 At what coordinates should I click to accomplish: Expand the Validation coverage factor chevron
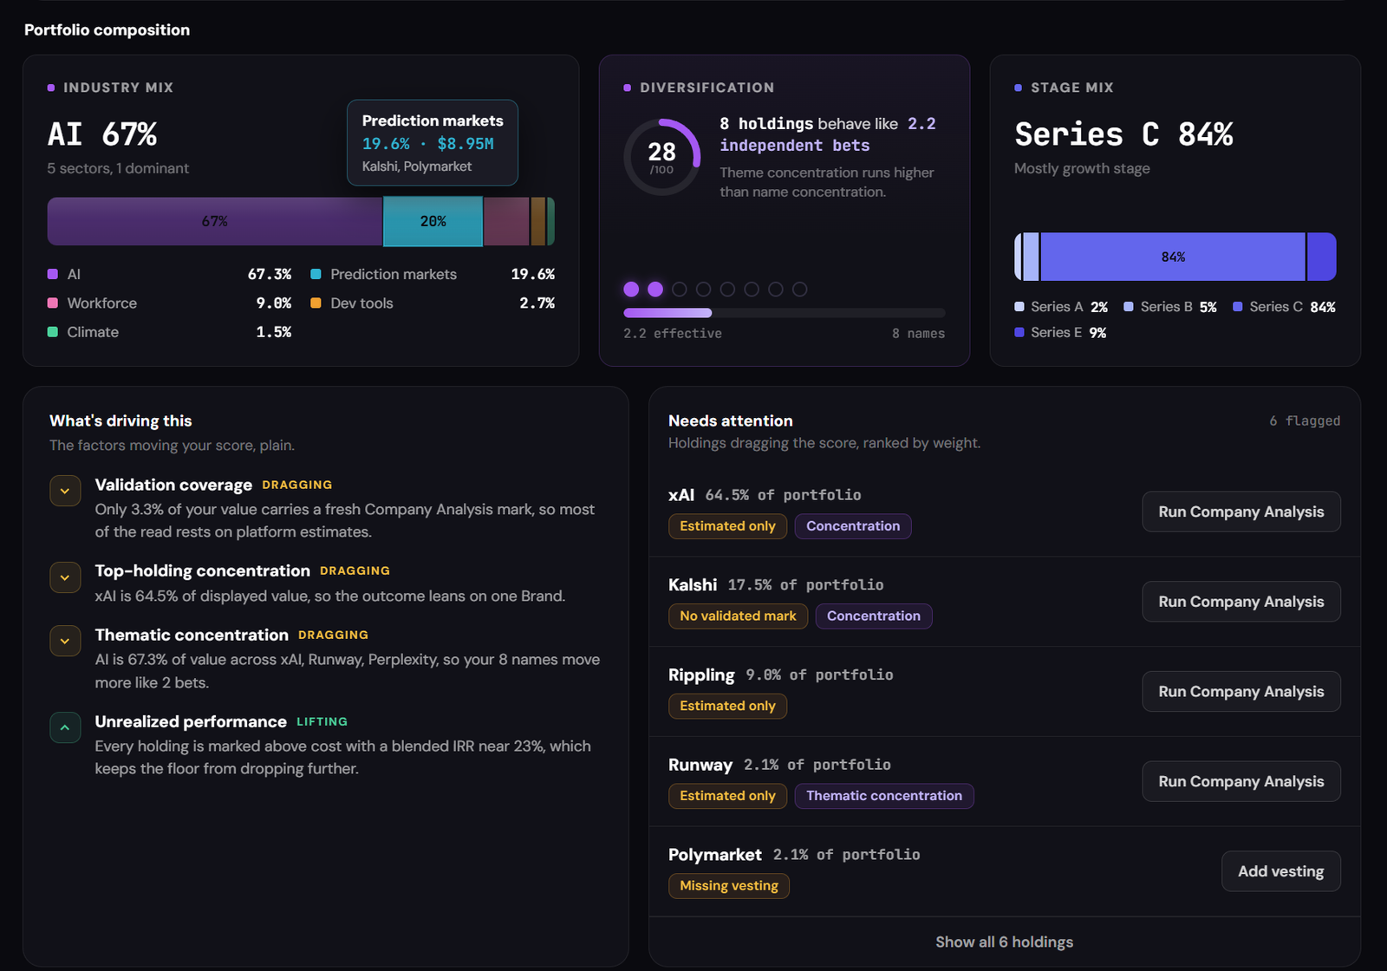tap(65, 491)
